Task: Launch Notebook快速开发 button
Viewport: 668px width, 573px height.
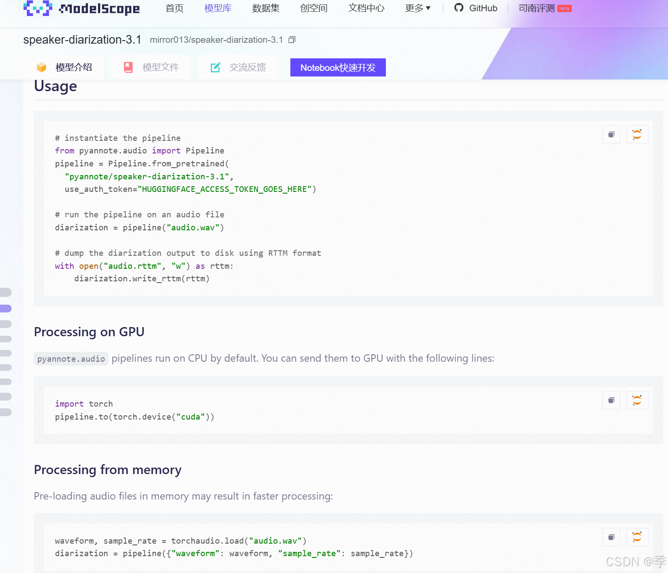Action: (338, 67)
